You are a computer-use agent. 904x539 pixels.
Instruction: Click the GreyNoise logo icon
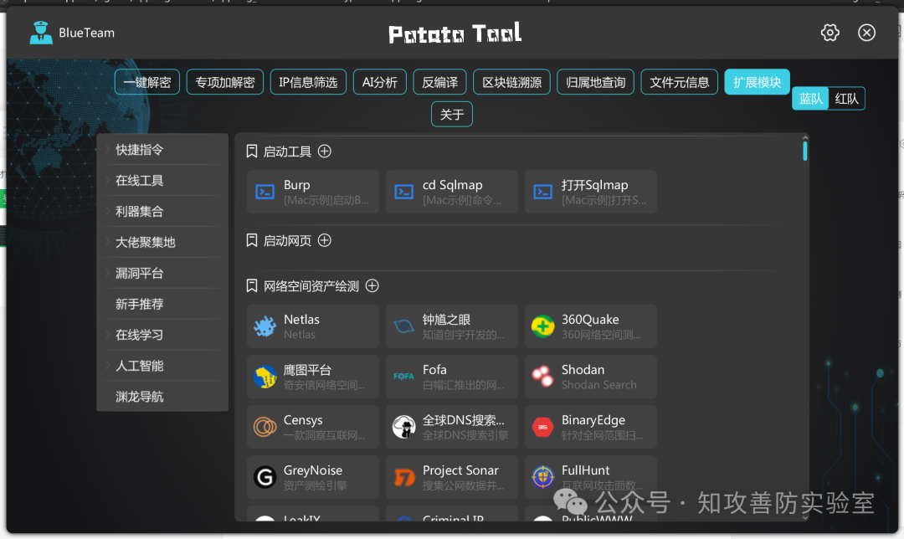tap(265, 477)
